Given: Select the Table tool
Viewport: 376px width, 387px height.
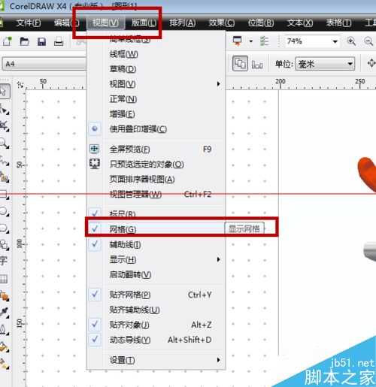Looking at the screenshot, I should 4,279.
